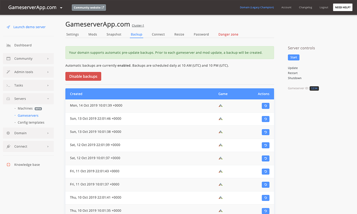
Task: Open the Password tab
Action: click(201, 34)
